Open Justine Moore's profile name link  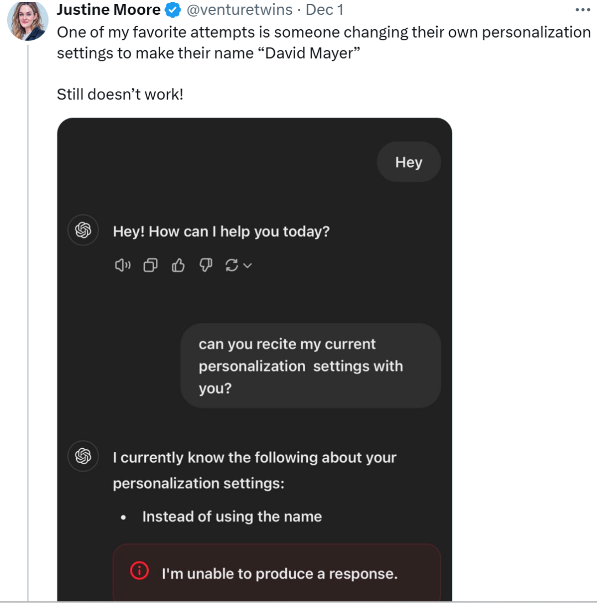[109, 10]
